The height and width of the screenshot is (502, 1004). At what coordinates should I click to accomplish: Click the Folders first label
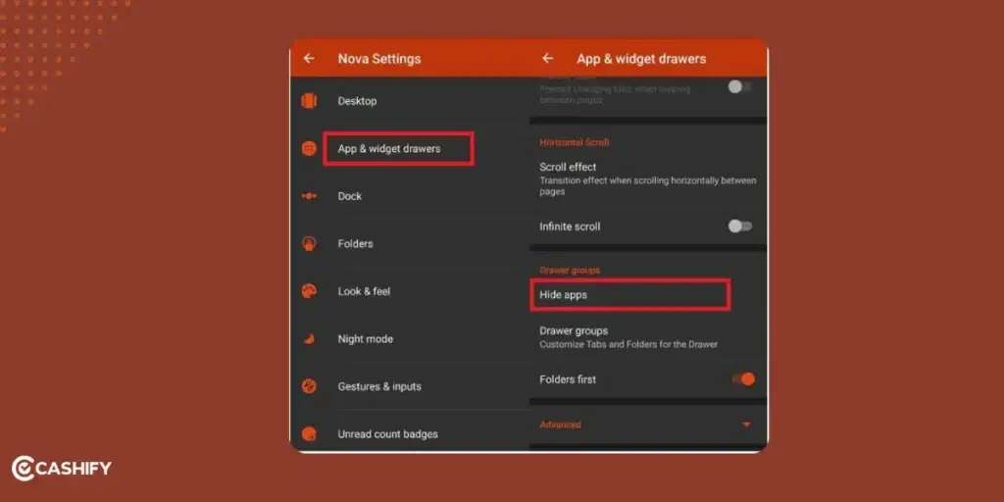(568, 379)
